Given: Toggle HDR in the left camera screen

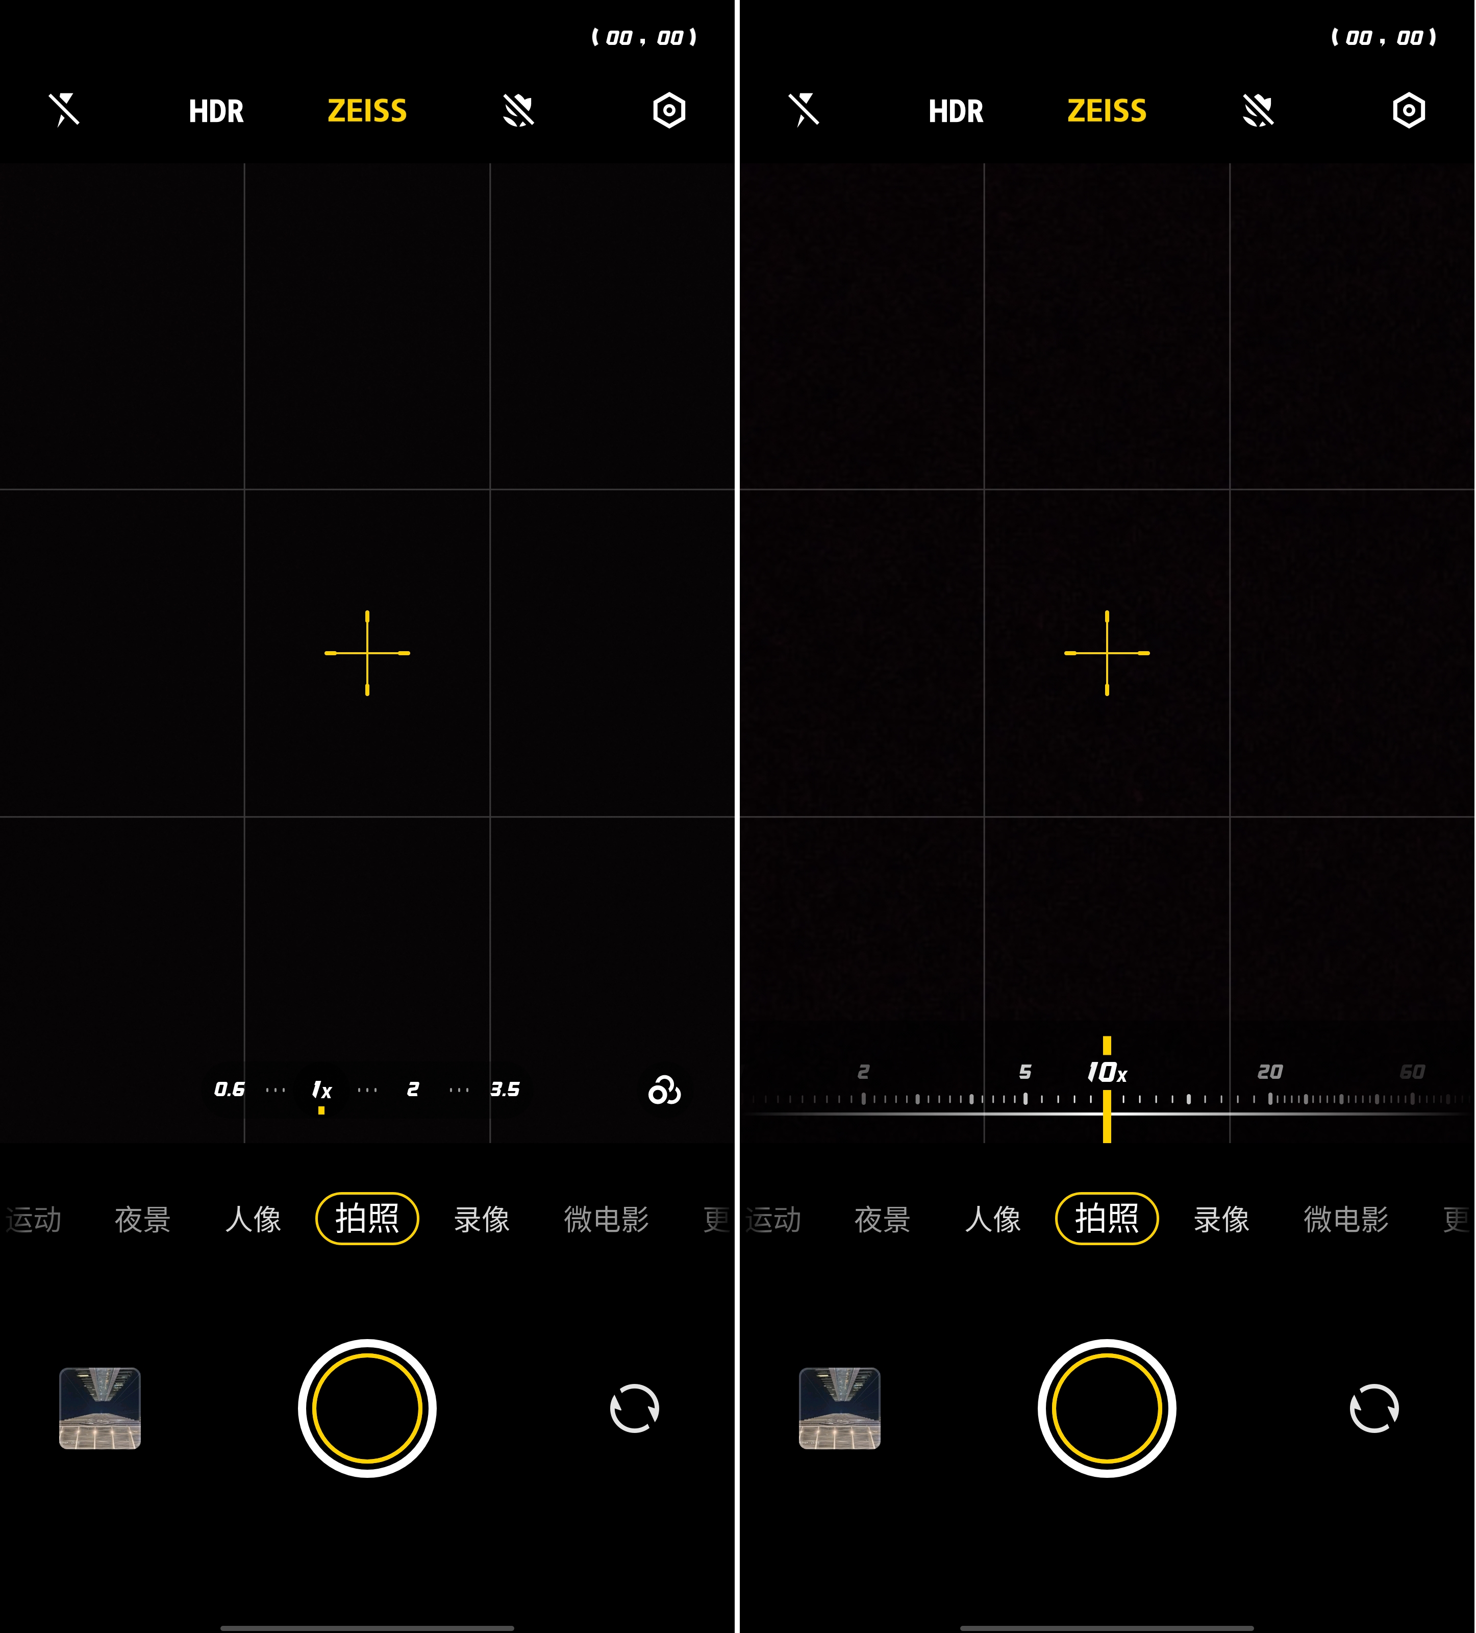Looking at the screenshot, I should [x=215, y=111].
